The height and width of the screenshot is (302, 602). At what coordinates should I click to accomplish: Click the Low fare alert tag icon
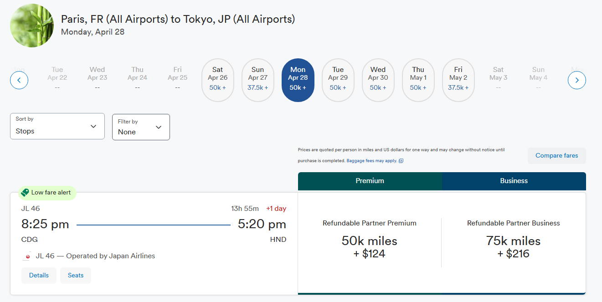coord(25,193)
